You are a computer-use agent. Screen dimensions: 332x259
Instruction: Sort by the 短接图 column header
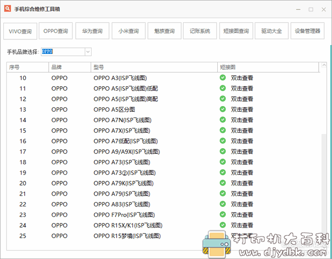268,67
